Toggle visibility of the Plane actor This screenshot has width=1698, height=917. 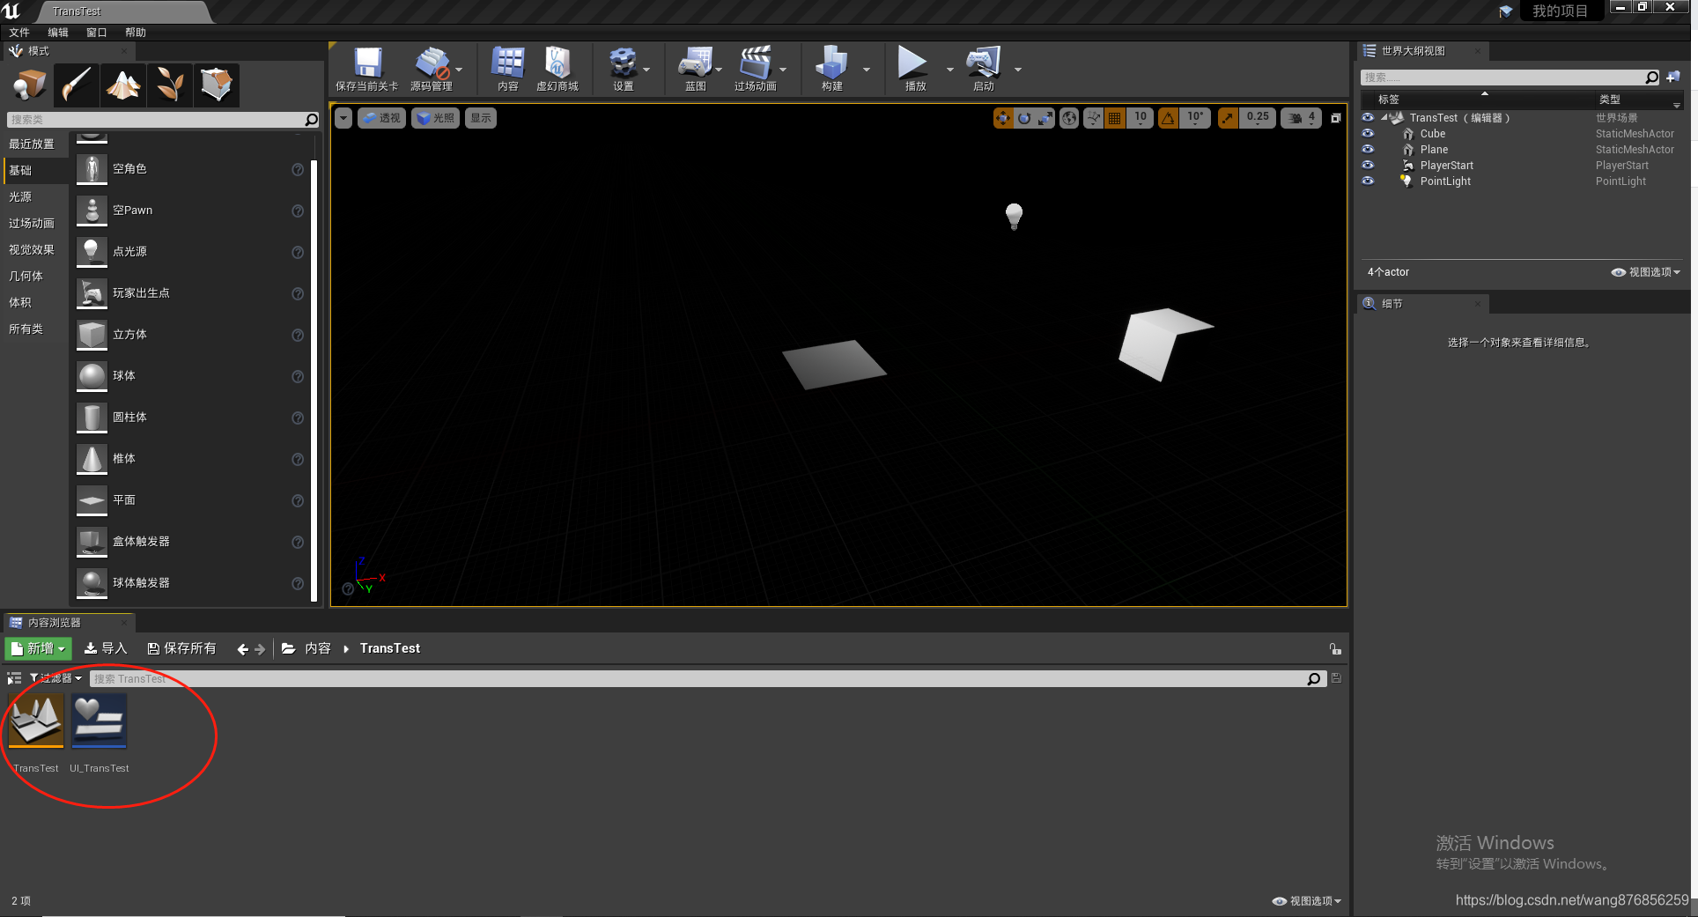coord(1368,150)
